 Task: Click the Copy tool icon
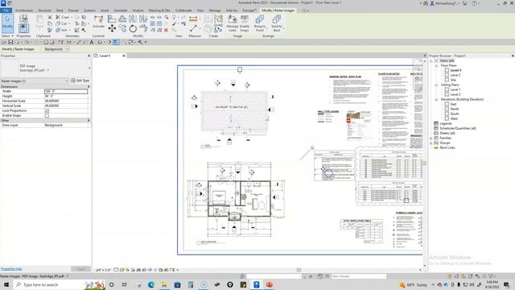[122, 29]
